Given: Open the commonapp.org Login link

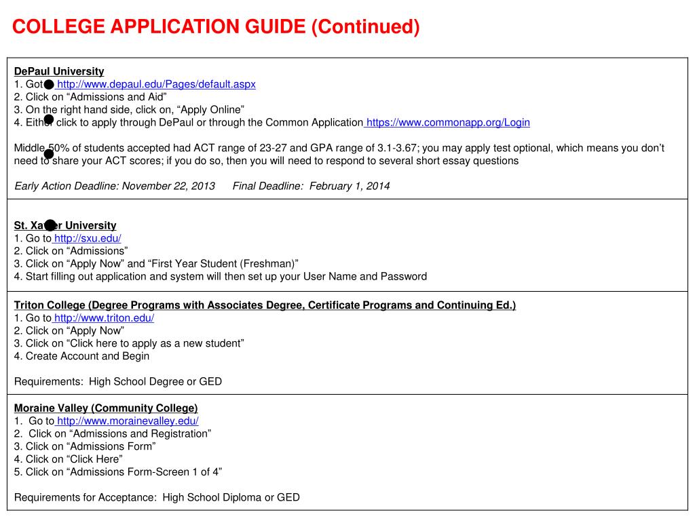Looking at the screenshot, I should [x=448, y=122].
